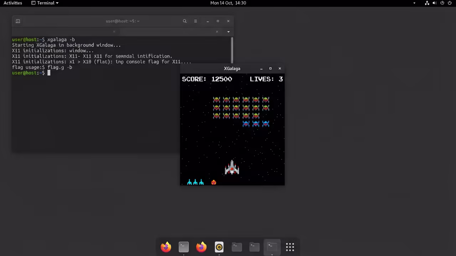
Task: Launch the leftmost Firefox icon in the dock
Action: point(166,247)
